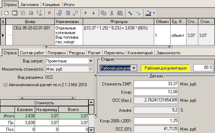Open the Расчет tab
The width and height of the screenshot is (215, 133).
point(94,53)
